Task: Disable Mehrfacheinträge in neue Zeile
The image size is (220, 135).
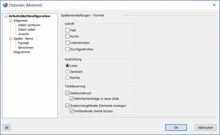Action: coord(72,99)
